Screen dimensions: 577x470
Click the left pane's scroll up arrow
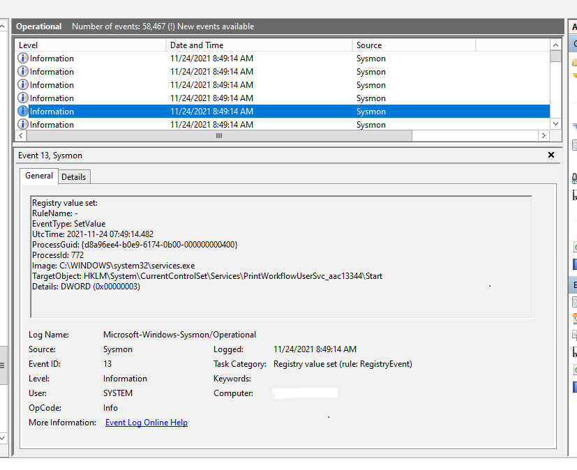coord(2,26)
